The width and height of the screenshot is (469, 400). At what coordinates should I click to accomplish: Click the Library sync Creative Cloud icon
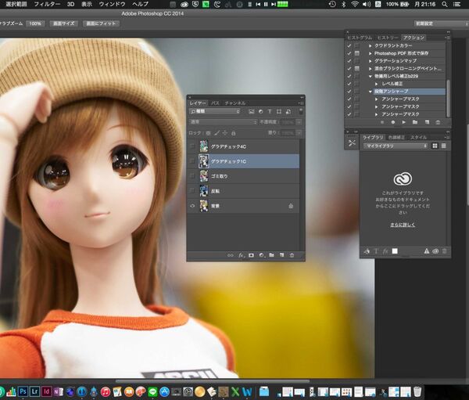(x=435, y=251)
